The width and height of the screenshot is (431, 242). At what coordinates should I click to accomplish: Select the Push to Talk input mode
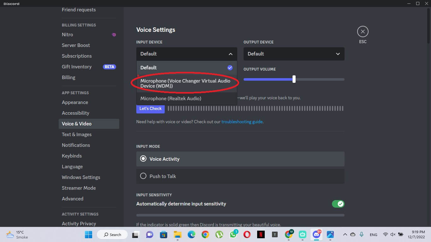[240, 176]
